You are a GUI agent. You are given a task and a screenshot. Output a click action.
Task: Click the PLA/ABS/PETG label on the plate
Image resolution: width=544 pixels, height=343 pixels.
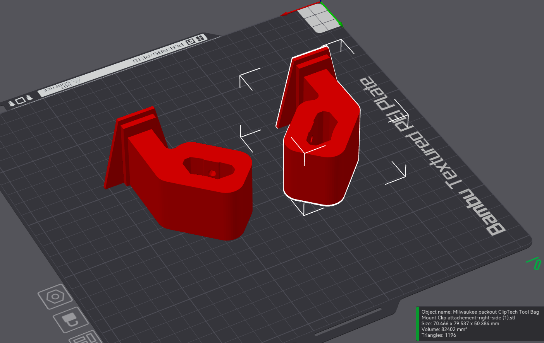coord(159,53)
